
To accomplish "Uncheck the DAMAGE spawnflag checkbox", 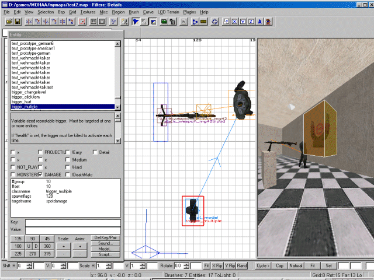I will (40, 174).
